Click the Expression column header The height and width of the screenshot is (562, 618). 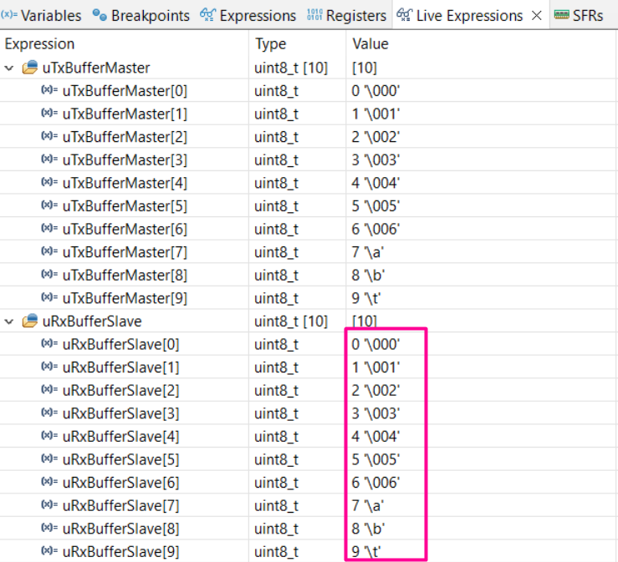tap(39, 43)
